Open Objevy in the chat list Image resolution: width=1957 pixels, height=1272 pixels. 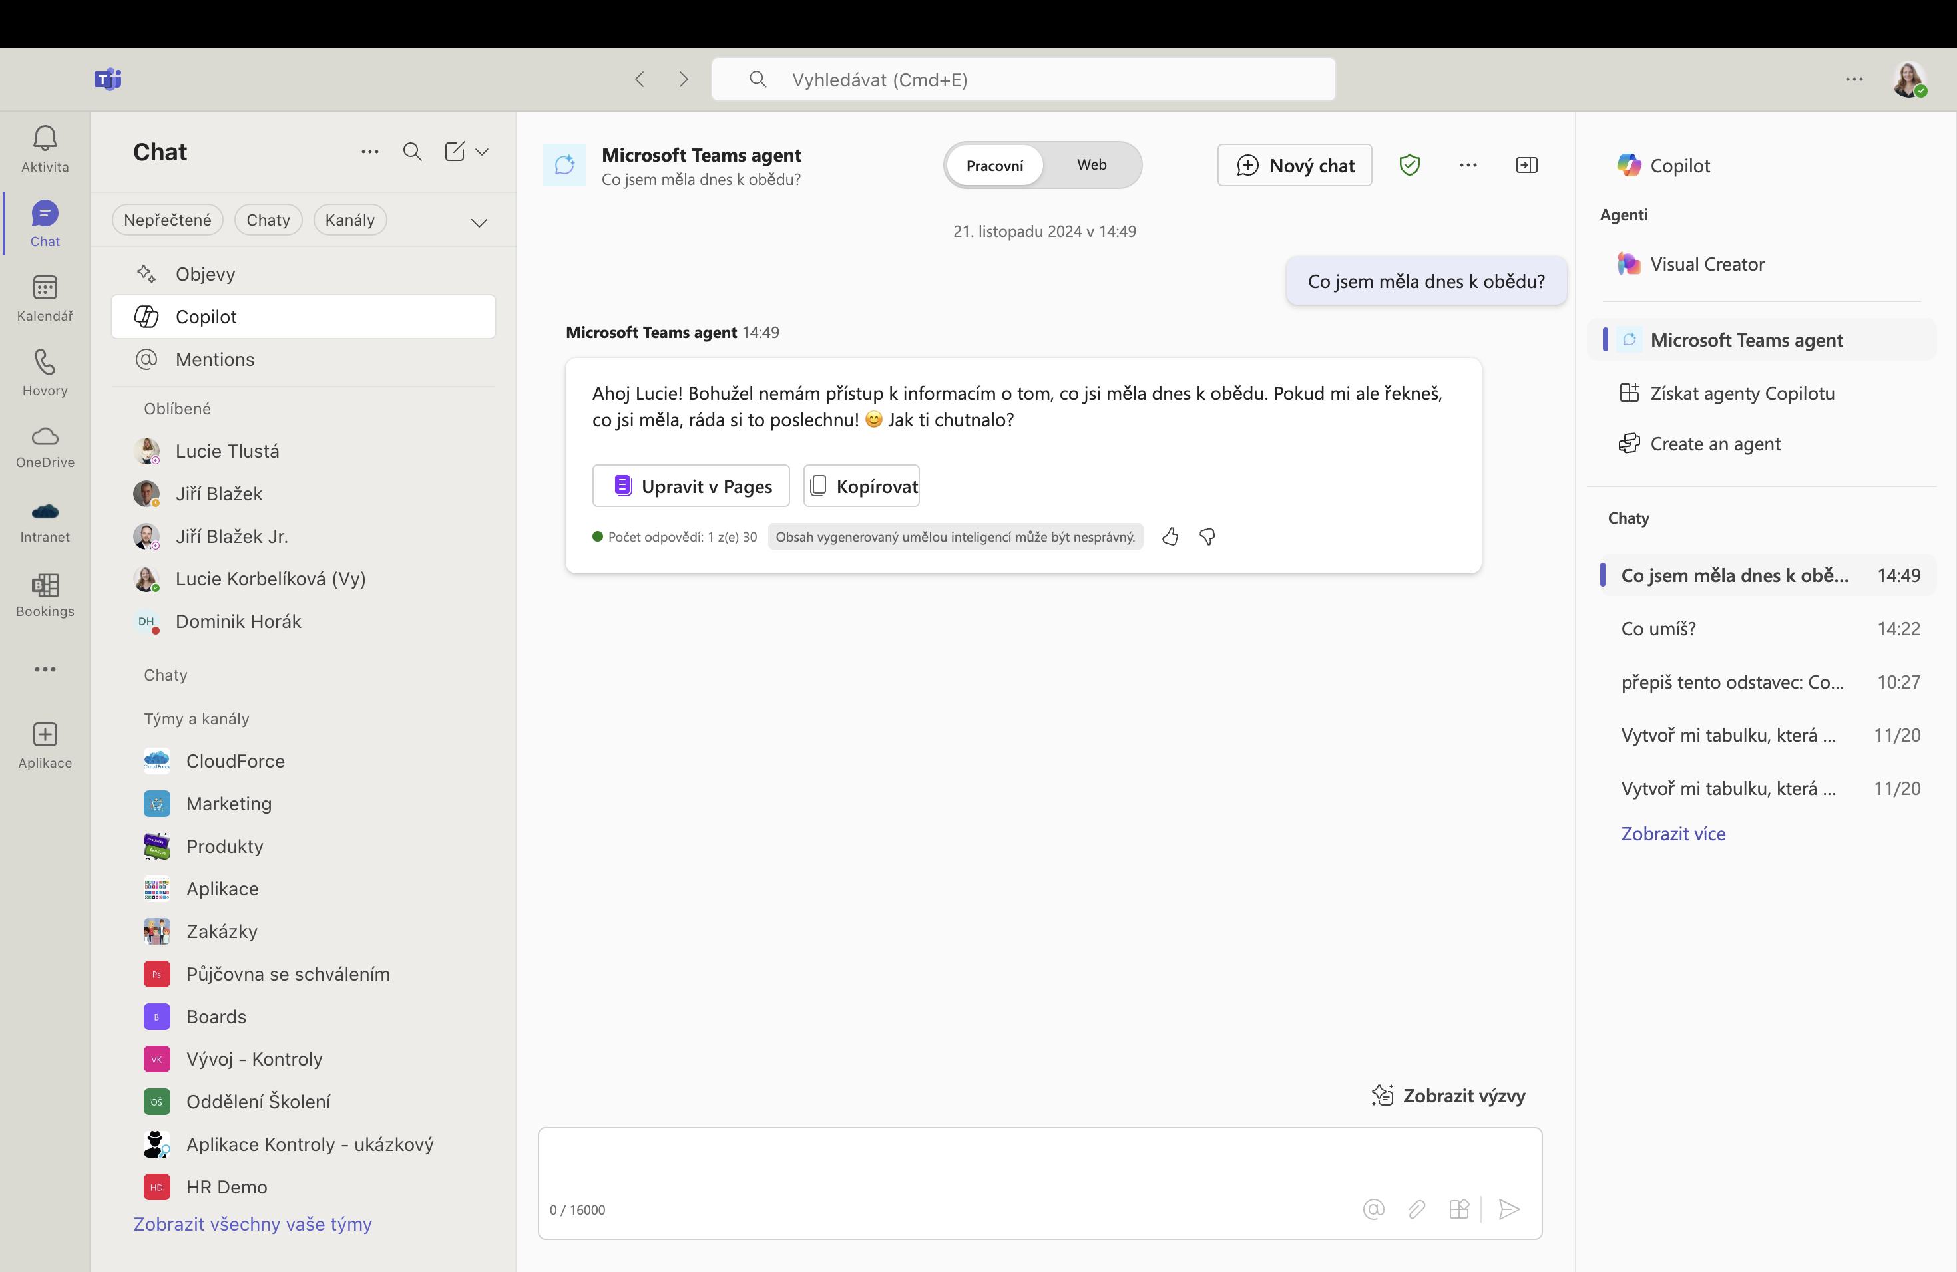(x=304, y=273)
